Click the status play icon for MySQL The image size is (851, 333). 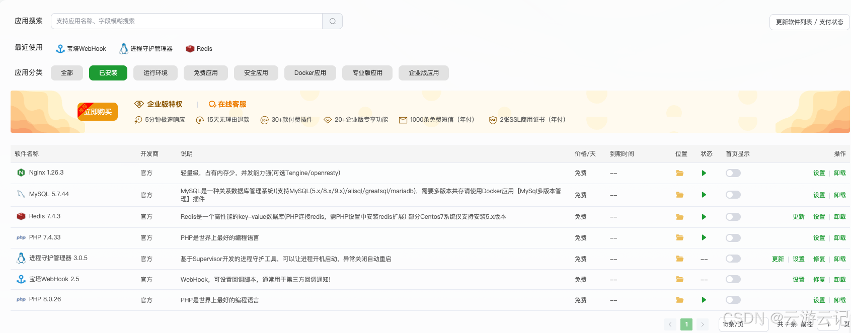(704, 195)
